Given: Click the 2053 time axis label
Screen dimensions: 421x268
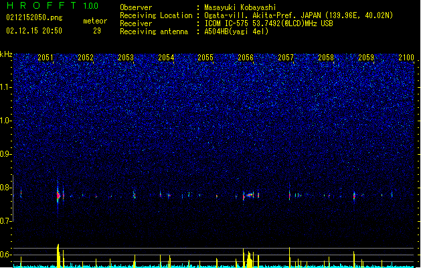Looking at the screenshot, I should pyautogui.click(x=126, y=57).
